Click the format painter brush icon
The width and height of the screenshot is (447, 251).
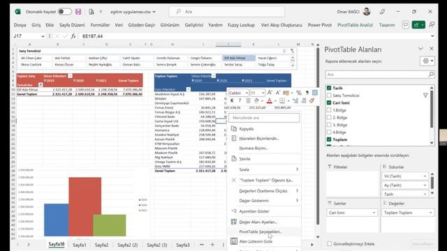[x=312, y=100]
